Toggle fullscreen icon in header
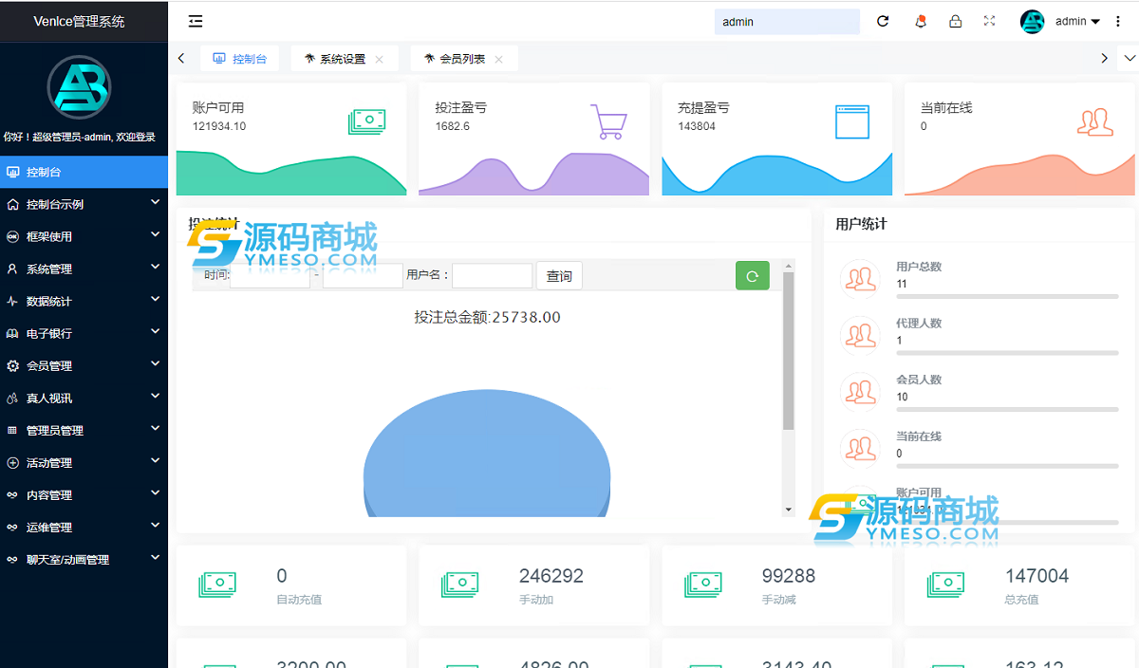1139x668 pixels. coord(990,21)
